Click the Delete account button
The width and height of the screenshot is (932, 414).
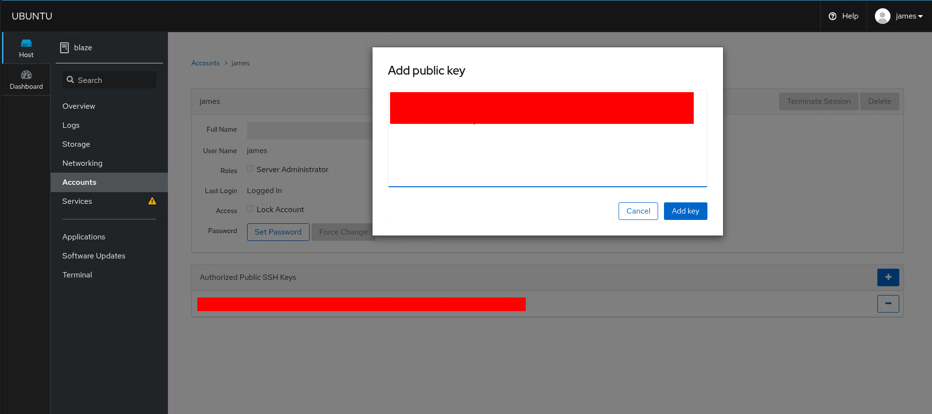click(880, 101)
